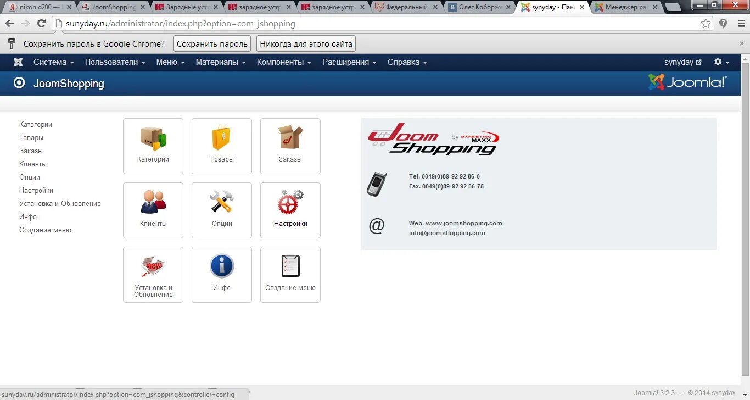750x400 pixels.
Task: Dismiss the save password bar
Action: pos(742,43)
